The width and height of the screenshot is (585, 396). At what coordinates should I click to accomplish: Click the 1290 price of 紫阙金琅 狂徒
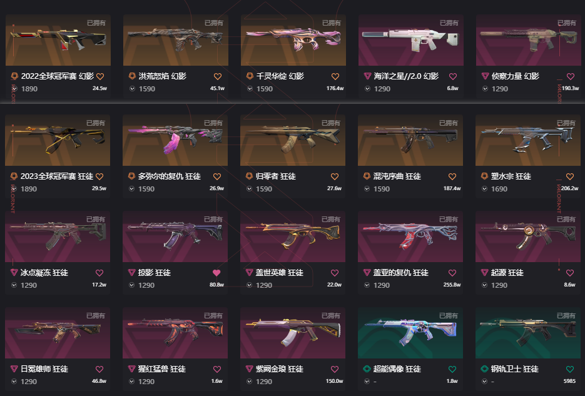[264, 382]
